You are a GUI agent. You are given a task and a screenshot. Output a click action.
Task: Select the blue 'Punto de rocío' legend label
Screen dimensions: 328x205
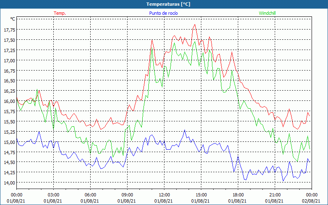tap(163, 13)
